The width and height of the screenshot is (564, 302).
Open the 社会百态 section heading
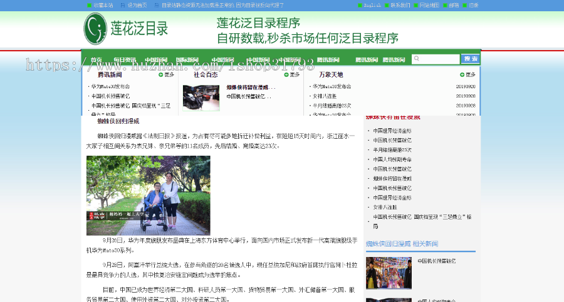coord(206,74)
